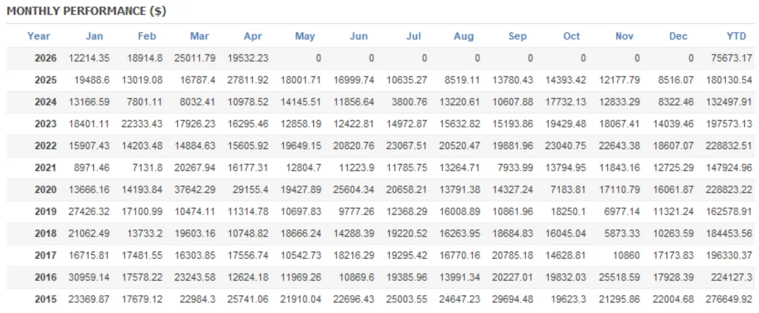Image resolution: width=759 pixels, height=313 pixels.
Task: Select the Mar column header
Action: [x=200, y=36]
